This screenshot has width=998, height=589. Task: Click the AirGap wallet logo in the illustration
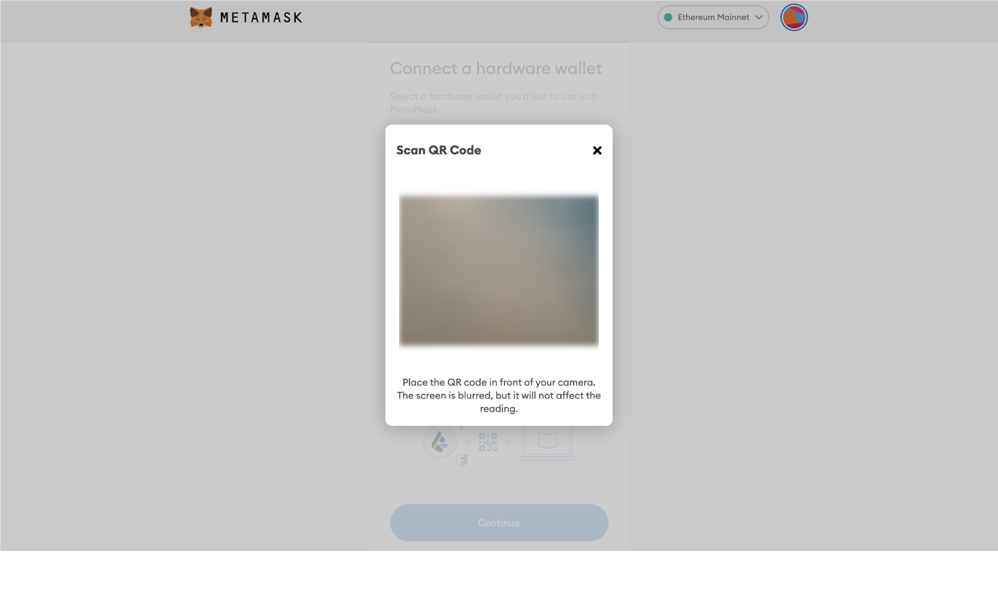click(x=440, y=442)
